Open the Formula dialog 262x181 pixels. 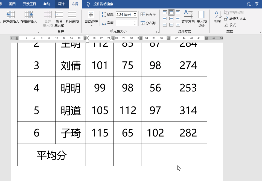pos(230,25)
